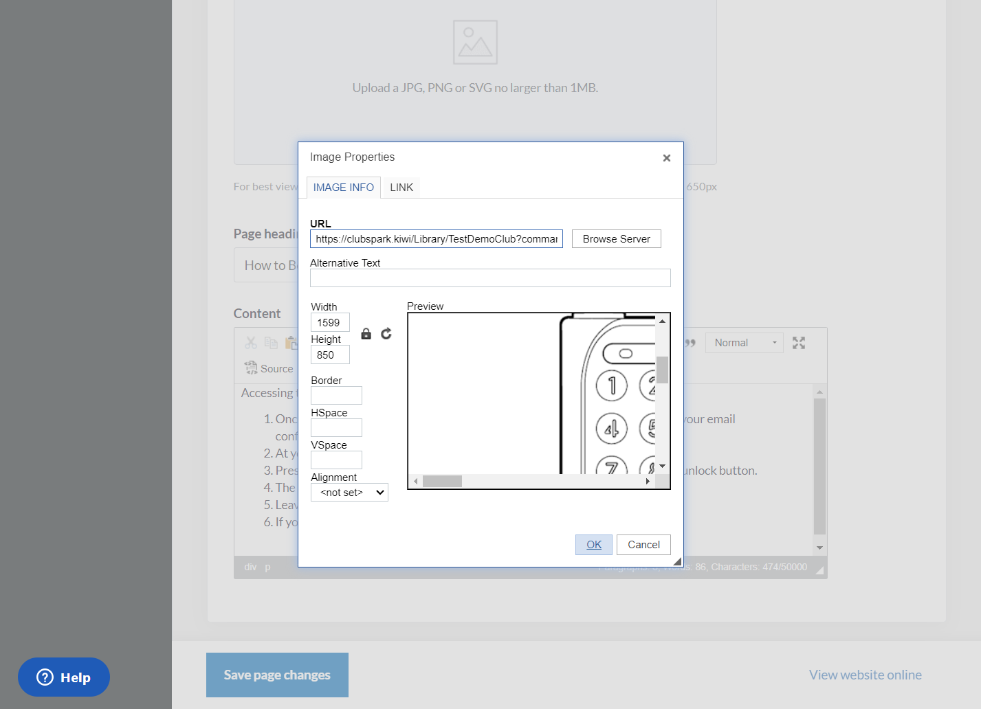Click the content editor vertical scrollbar
The image size is (981, 709).
(819, 466)
